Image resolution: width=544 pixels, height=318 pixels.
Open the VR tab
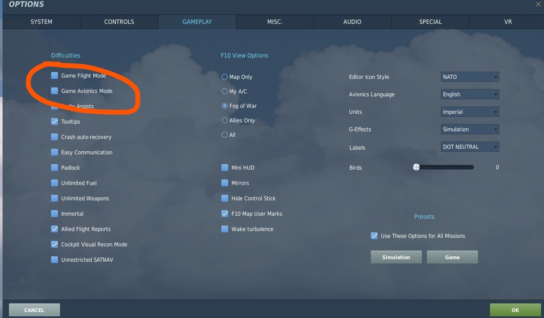pyautogui.click(x=508, y=22)
